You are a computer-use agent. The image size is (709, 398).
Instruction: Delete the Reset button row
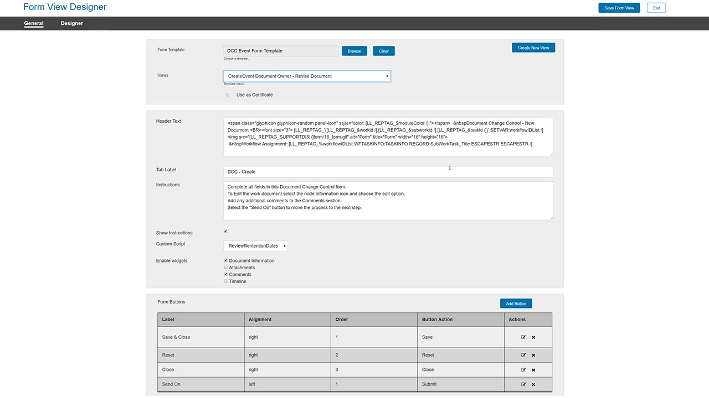click(x=533, y=355)
